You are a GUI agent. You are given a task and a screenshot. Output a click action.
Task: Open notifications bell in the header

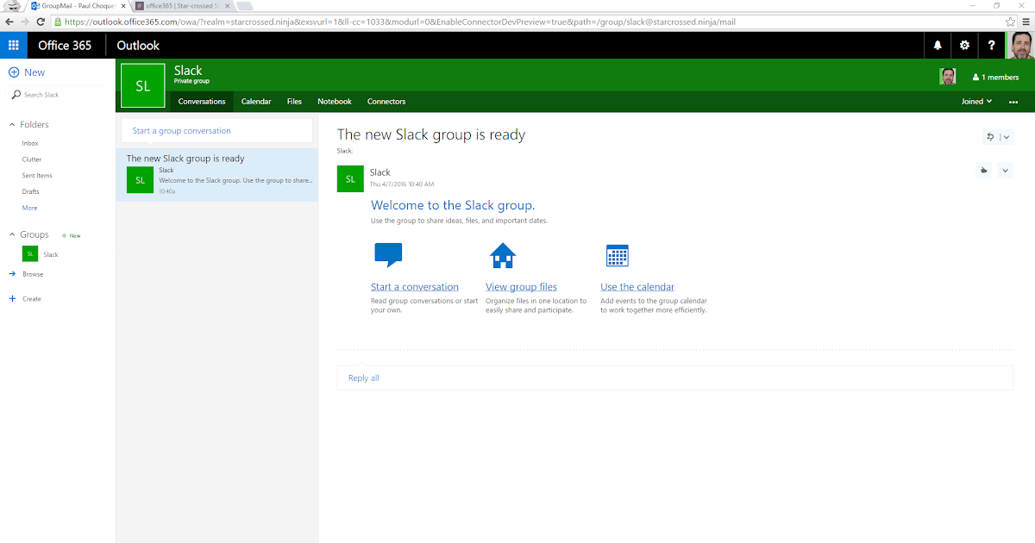(938, 46)
